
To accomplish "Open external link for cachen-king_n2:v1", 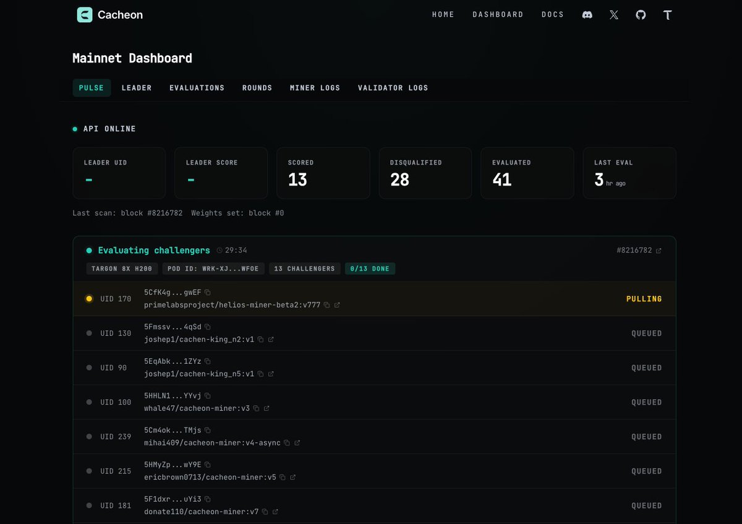I will [271, 340].
